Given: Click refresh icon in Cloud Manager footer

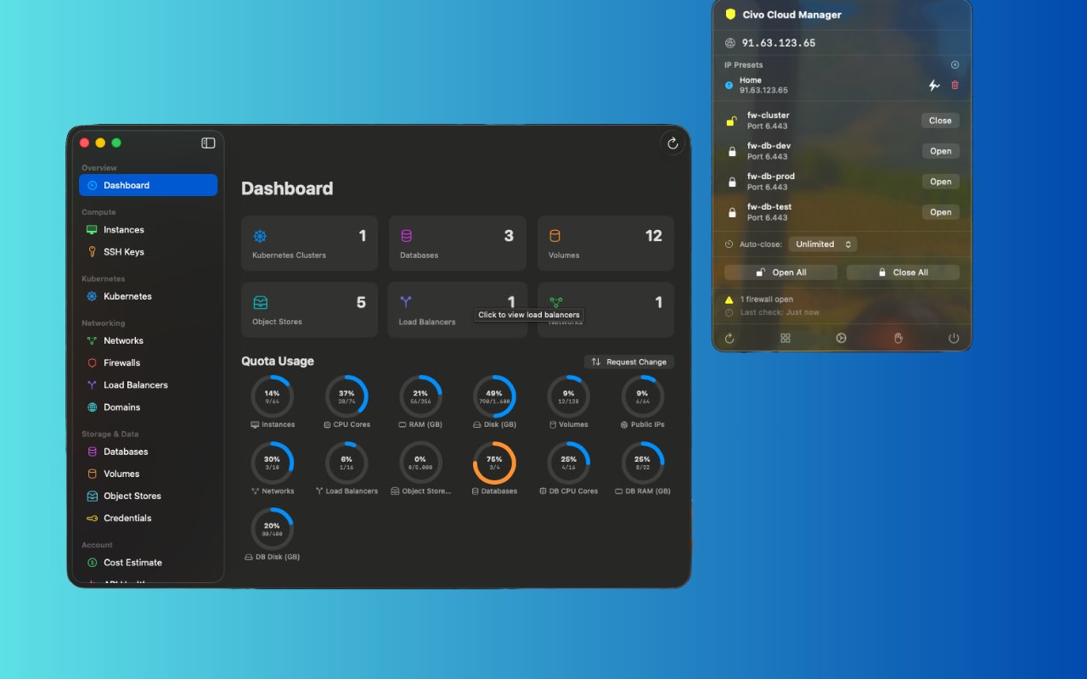Looking at the screenshot, I should [x=729, y=338].
